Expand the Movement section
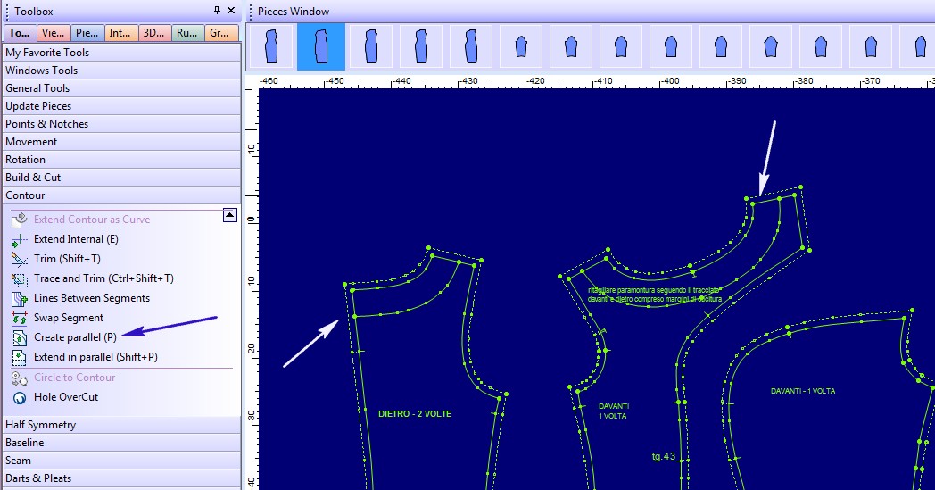The image size is (935, 490). (x=121, y=142)
